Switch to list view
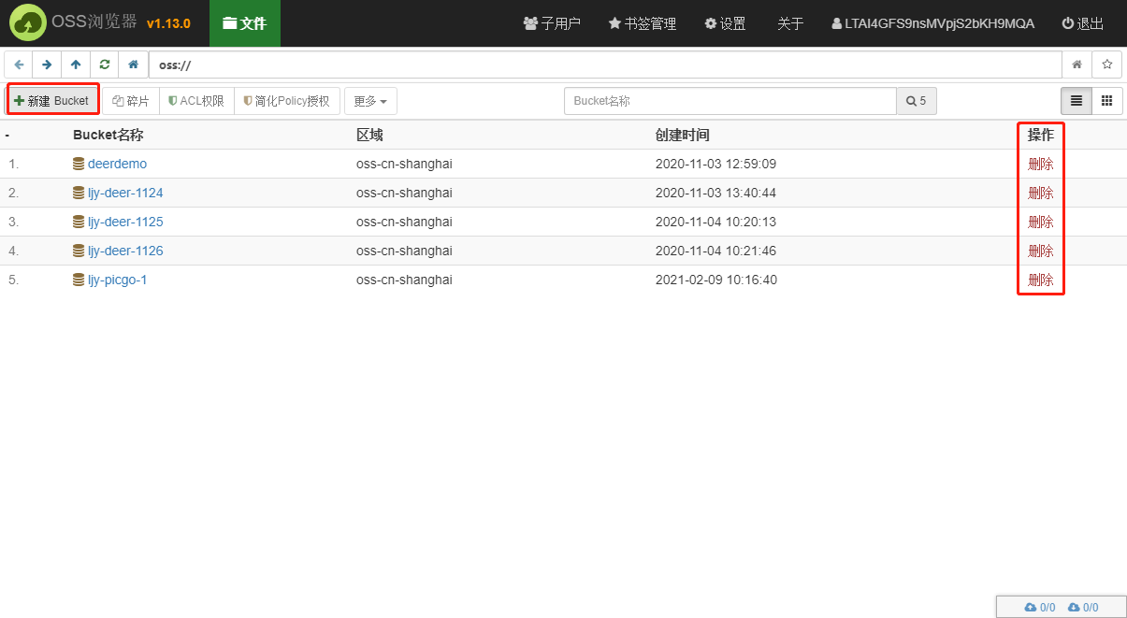This screenshot has height=618, width=1127. point(1076,101)
